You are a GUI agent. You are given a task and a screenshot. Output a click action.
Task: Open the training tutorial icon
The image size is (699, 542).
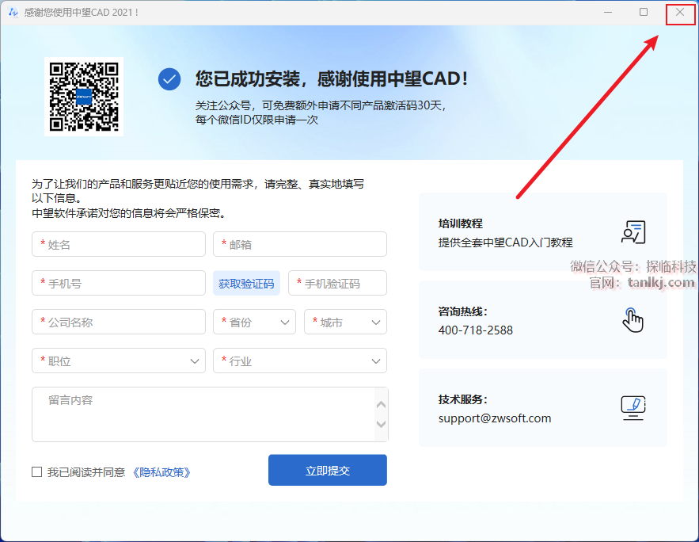pos(633,232)
